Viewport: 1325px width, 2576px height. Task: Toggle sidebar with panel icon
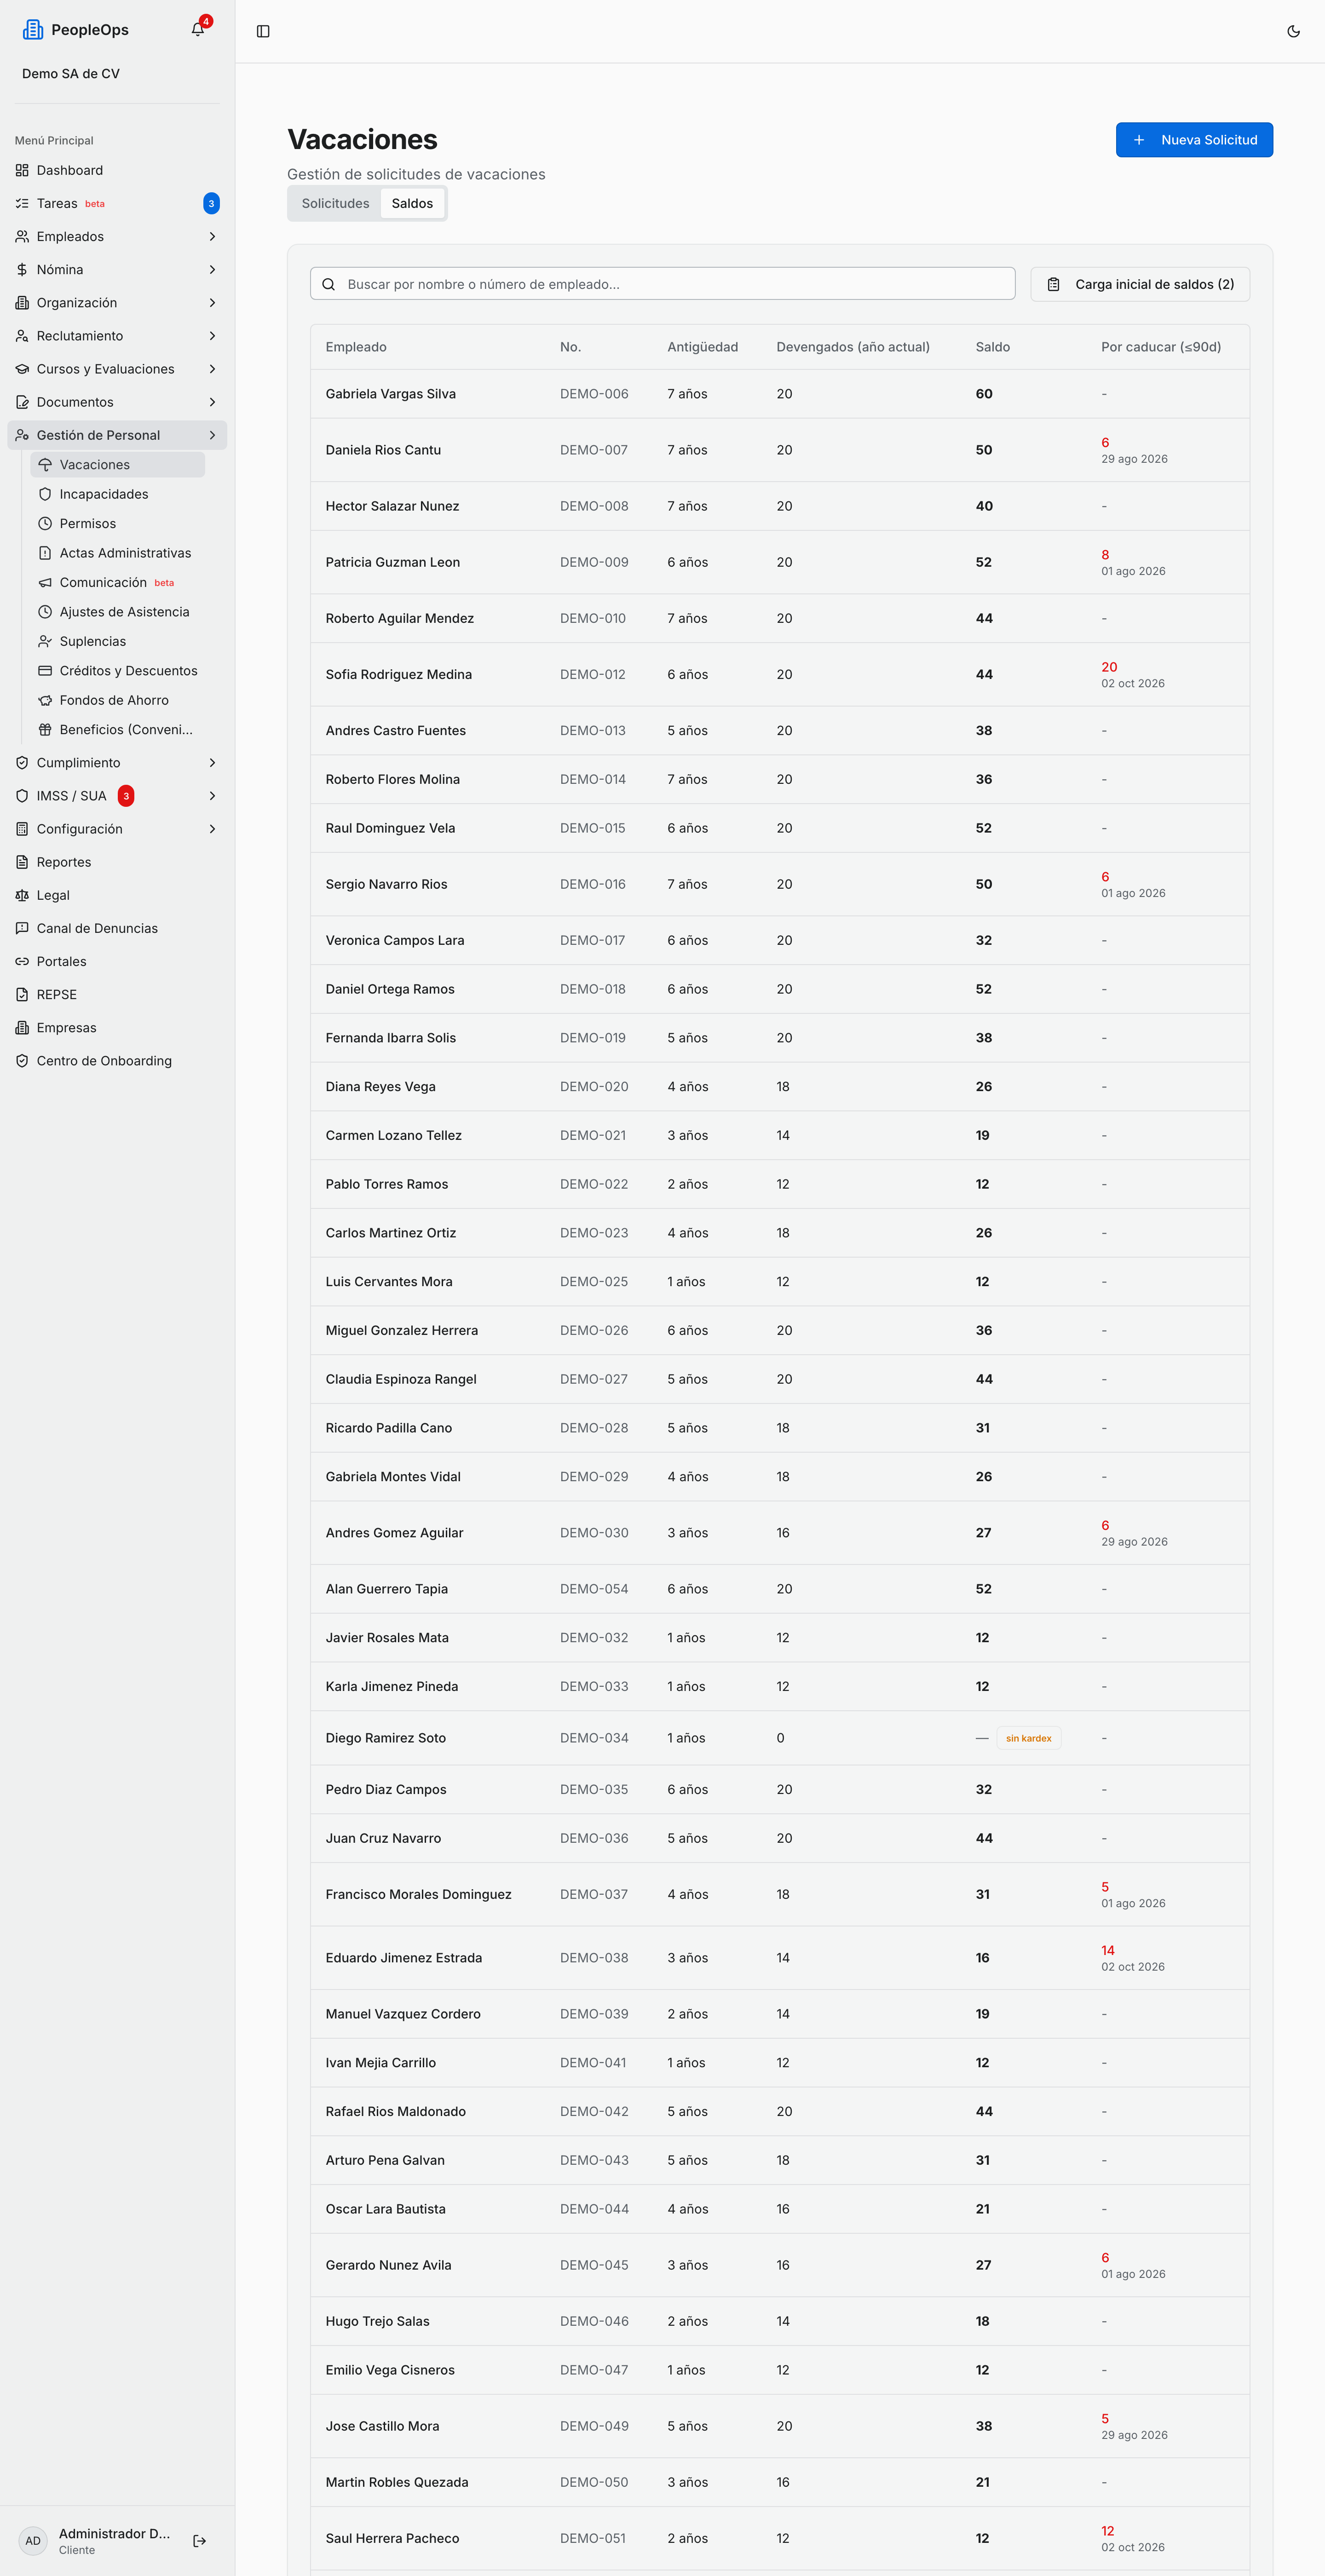[263, 31]
